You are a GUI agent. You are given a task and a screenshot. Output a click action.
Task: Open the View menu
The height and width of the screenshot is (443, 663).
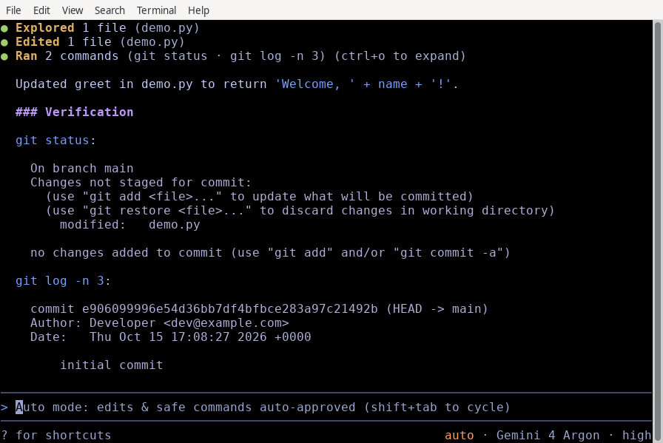click(x=73, y=10)
